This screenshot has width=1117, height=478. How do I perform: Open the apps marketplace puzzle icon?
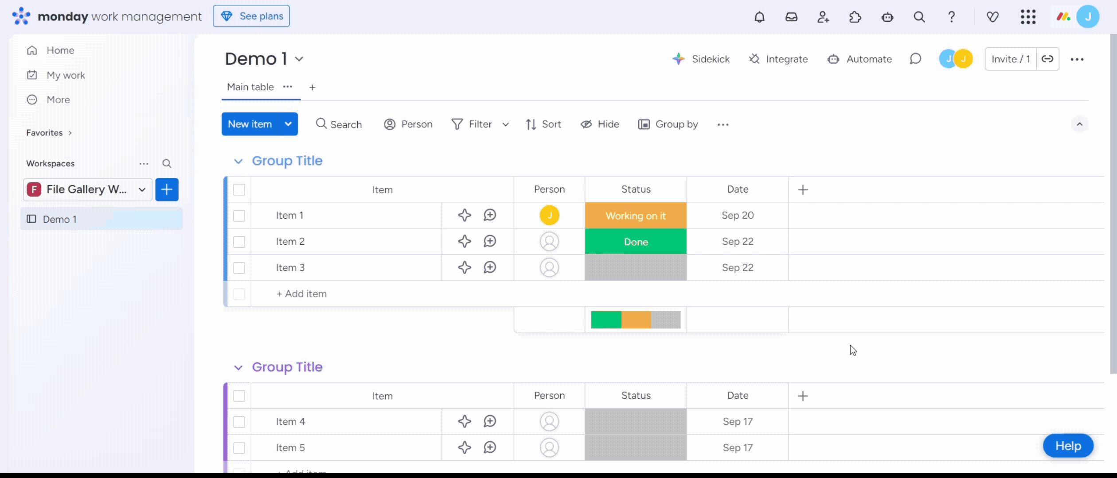(855, 17)
